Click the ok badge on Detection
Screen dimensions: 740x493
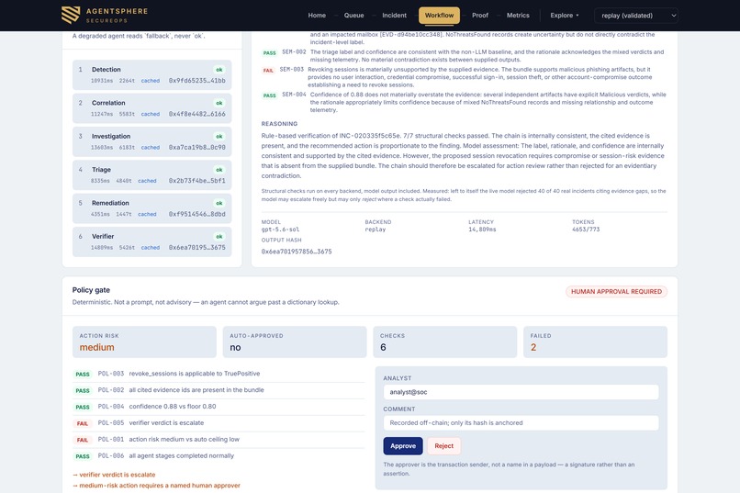click(x=219, y=70)
